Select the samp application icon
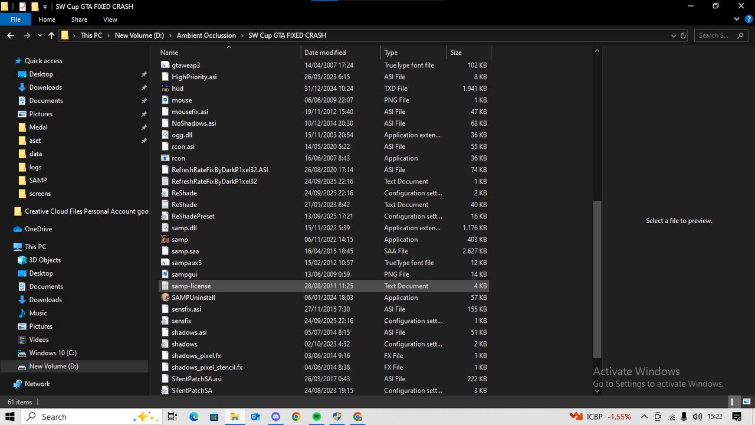755x425 pixels. [x=165, y=240]
